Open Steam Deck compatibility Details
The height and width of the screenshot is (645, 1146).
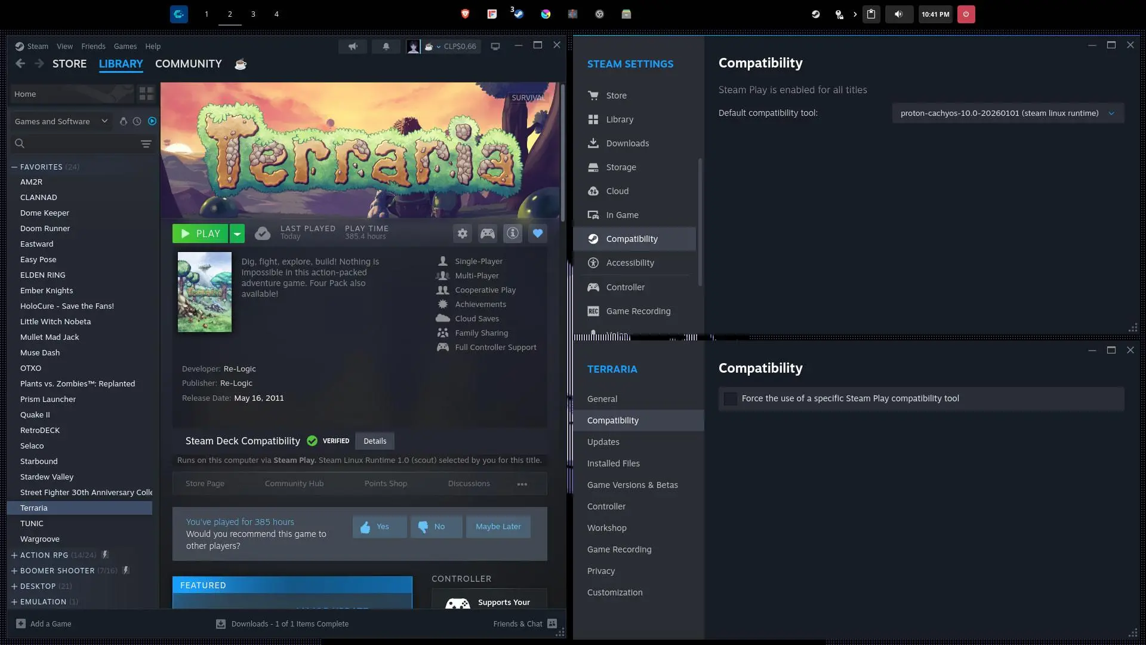click(375, 441)
